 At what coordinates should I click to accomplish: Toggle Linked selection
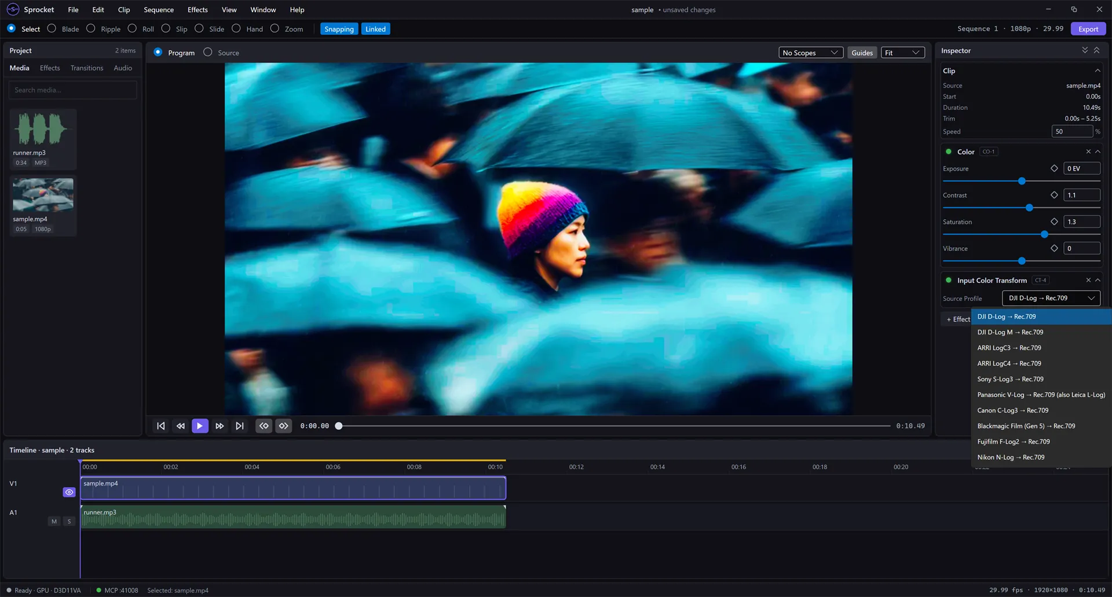click(375, 29)
